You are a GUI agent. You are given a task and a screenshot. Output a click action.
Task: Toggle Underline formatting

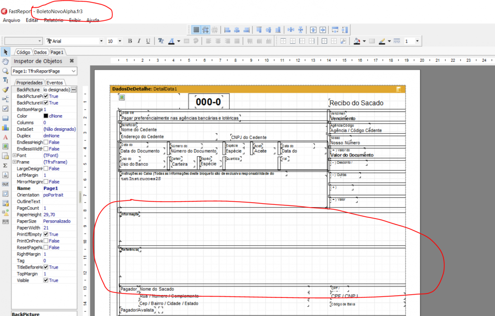coord(148,41)
